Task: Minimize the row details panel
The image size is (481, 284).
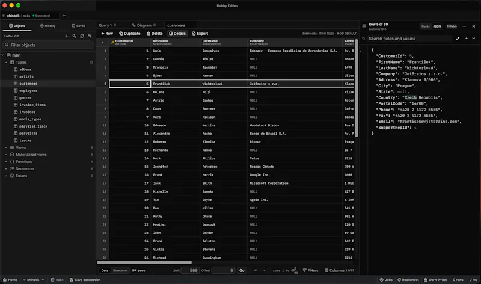Action: pos(464,26)
